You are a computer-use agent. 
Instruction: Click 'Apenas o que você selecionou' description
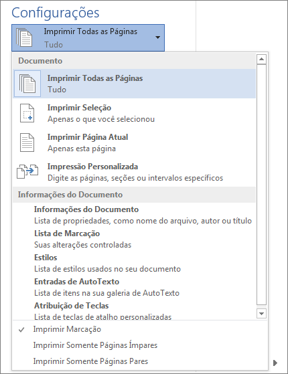101,119
